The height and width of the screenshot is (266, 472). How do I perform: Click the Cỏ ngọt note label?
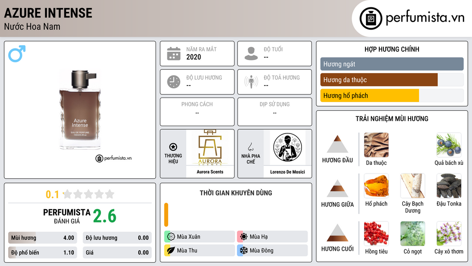[413, 252]
